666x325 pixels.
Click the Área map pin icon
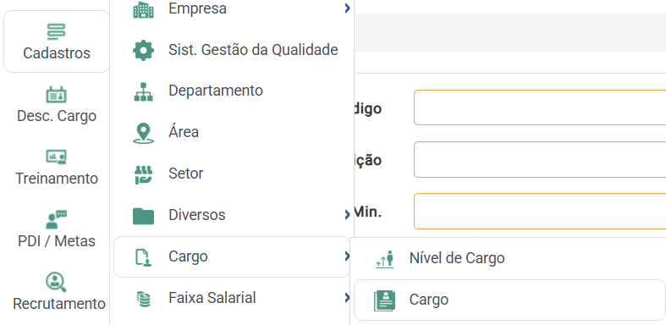pos(144,133)
